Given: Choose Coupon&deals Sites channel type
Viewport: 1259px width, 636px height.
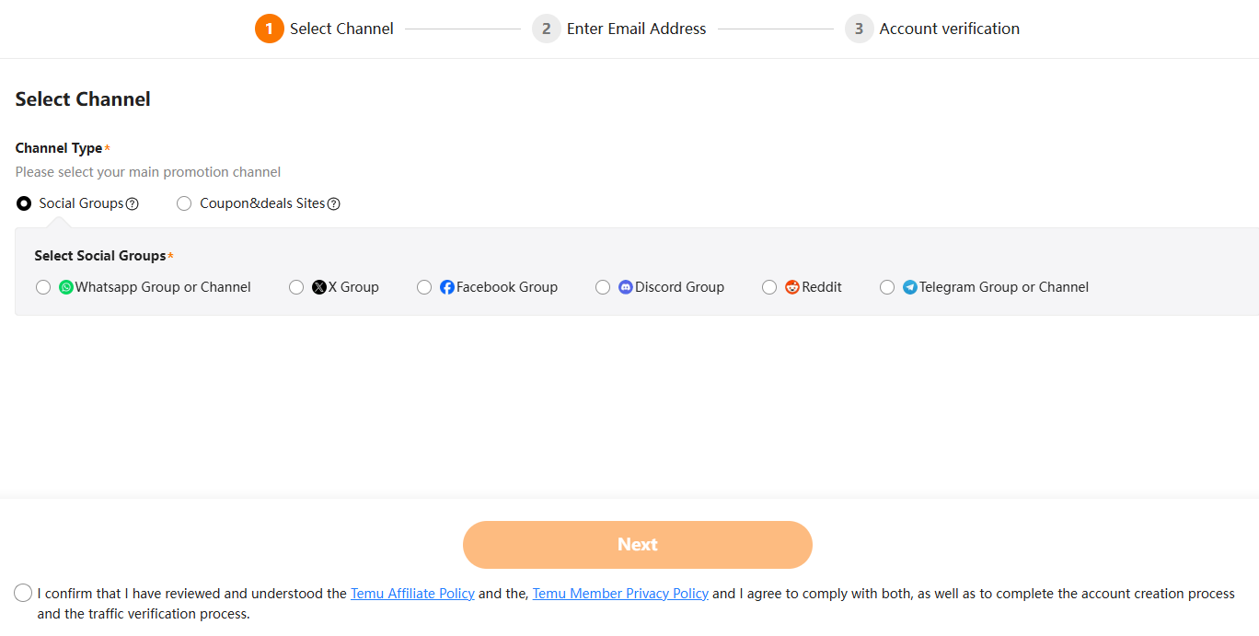Looking at the screenshot, I should point(184,203).
